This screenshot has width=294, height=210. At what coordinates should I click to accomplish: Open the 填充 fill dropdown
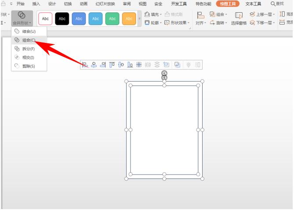pyautogui.click(x=154, y=14)
